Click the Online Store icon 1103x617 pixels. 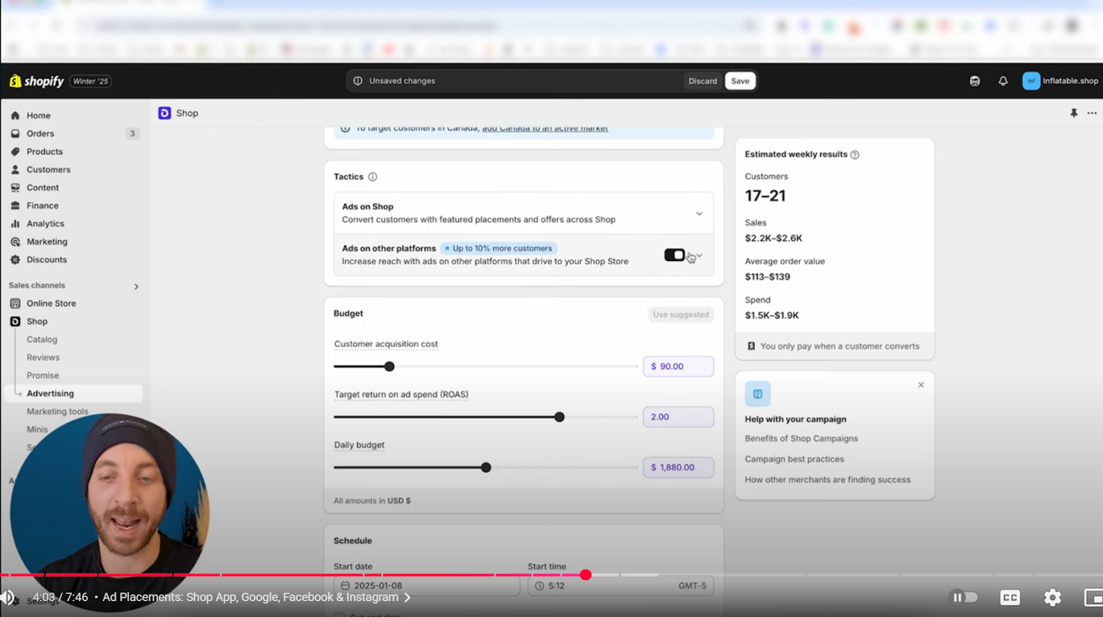pyautogui.click(x=15, y=303)
